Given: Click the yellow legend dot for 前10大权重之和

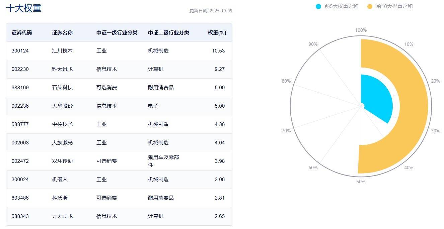Looking at the screenshot, I should (x=370, y=6).
